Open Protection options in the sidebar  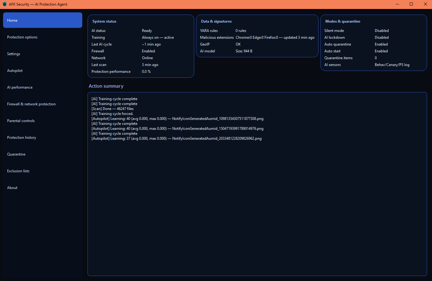tap(22, 37)
